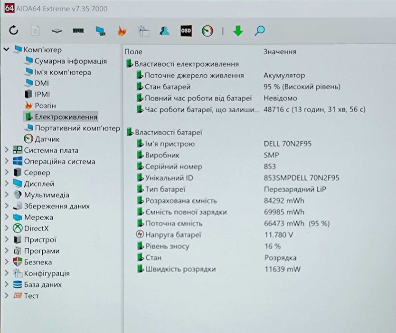
Task: Select the Пристрої tree item
Action: (x=35, y=239)
